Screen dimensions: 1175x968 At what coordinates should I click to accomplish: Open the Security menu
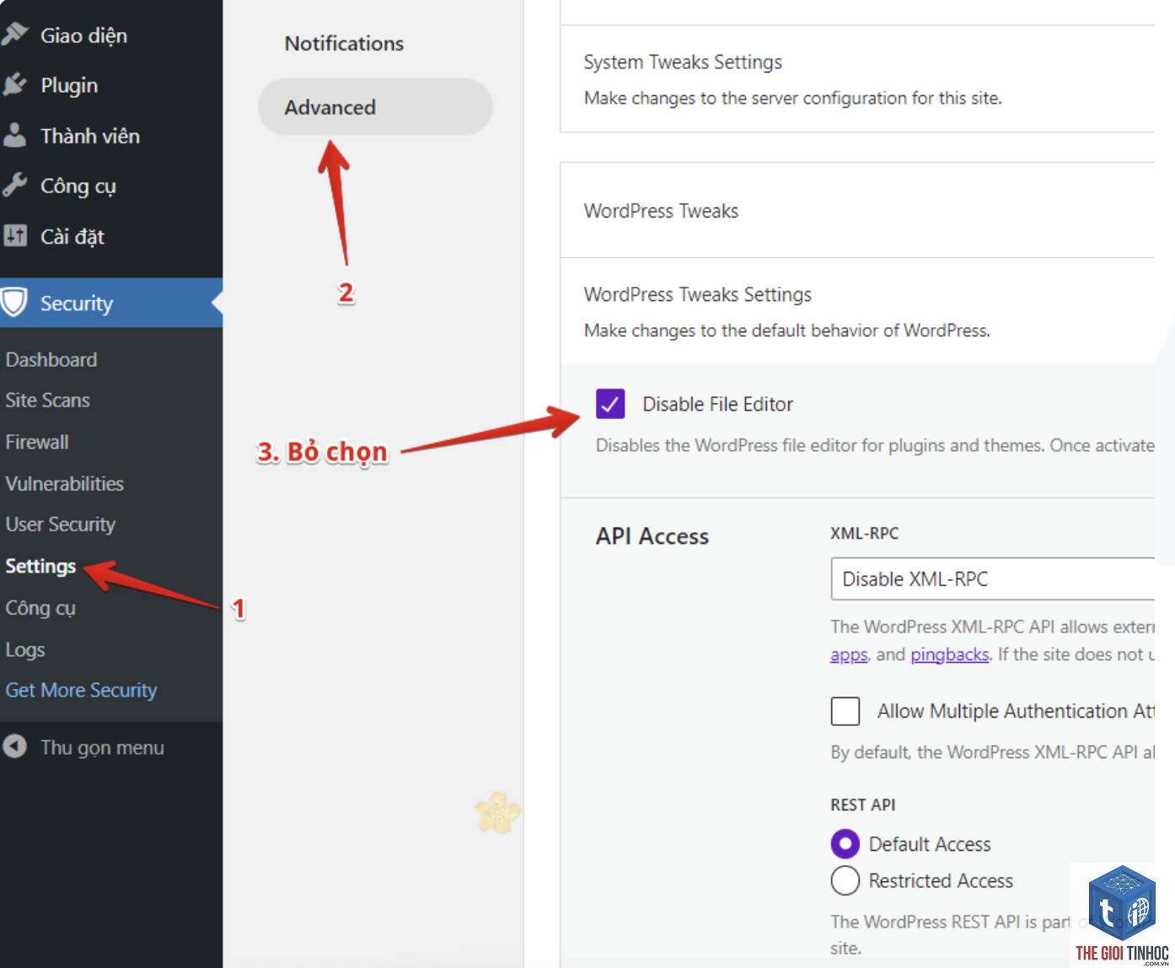coord(111,303)
